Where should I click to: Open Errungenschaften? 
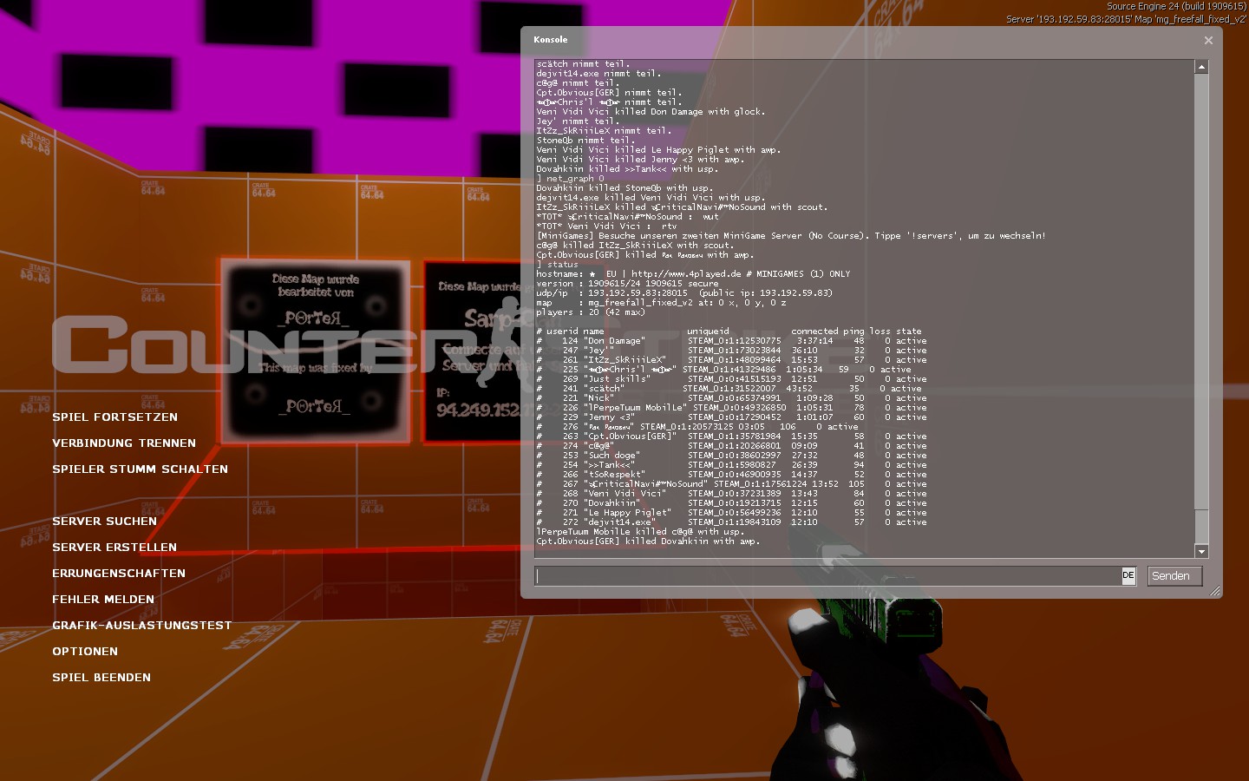point(119,574)
